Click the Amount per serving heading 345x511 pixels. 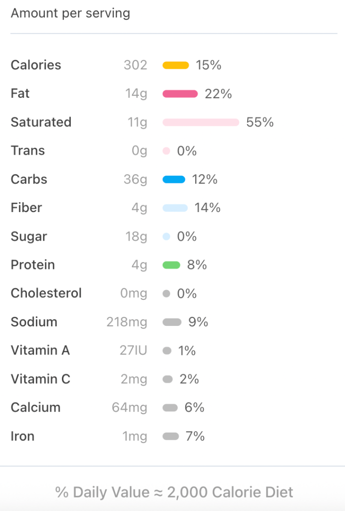click(x=70, y=13)
